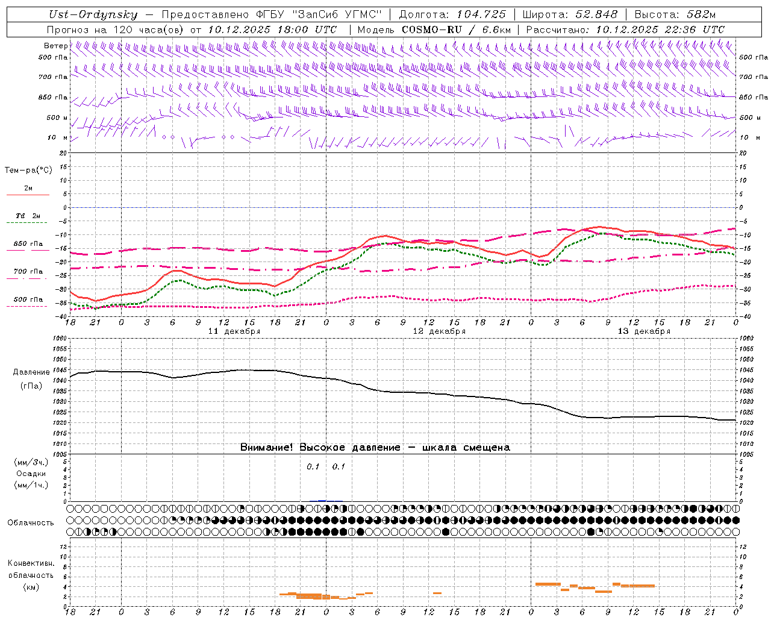
Task: Click the "Облачность" cloud cover label
Action: coord(31,522)
